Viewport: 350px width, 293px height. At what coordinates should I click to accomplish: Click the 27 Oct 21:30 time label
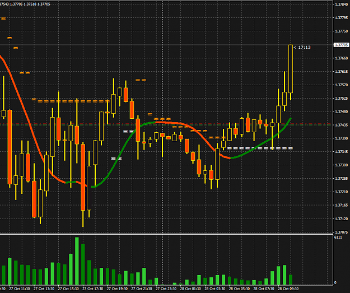click(142, 289)
